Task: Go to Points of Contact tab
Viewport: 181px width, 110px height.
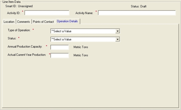Action: (43, 22)
